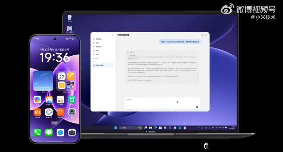
Task: Open the orange Mi Store app on phone
Action: pyautogui.click(x=37, y=112)
